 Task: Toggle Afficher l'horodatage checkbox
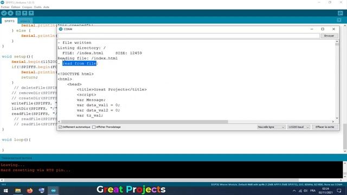click(94, 127)
